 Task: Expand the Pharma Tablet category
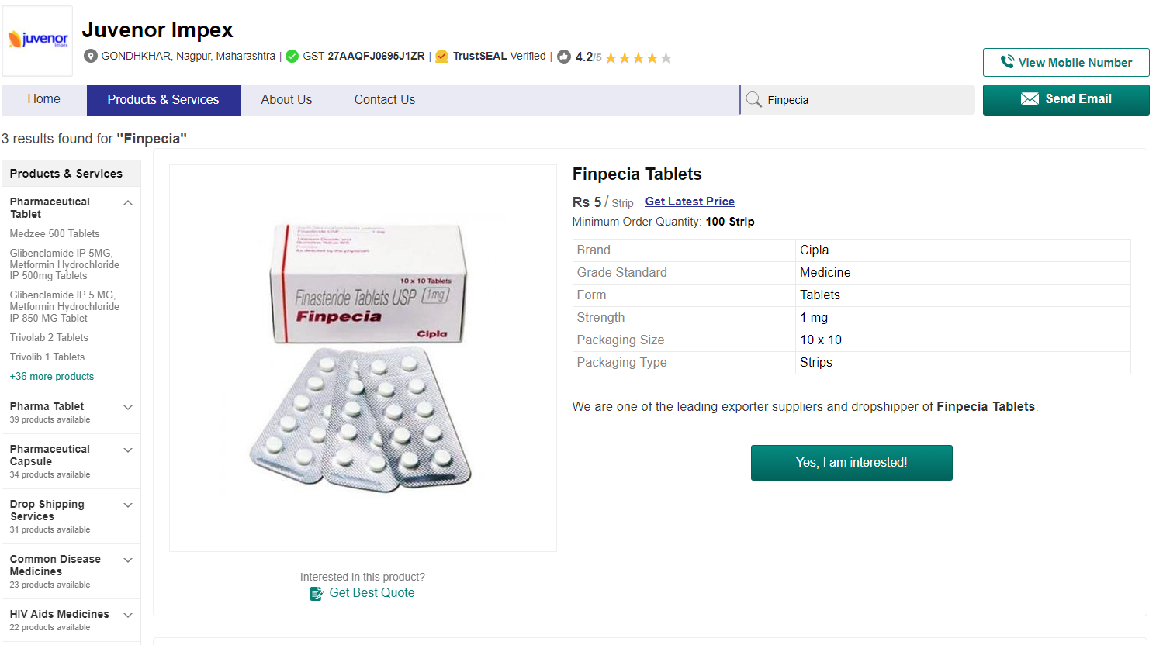point(128,408)
